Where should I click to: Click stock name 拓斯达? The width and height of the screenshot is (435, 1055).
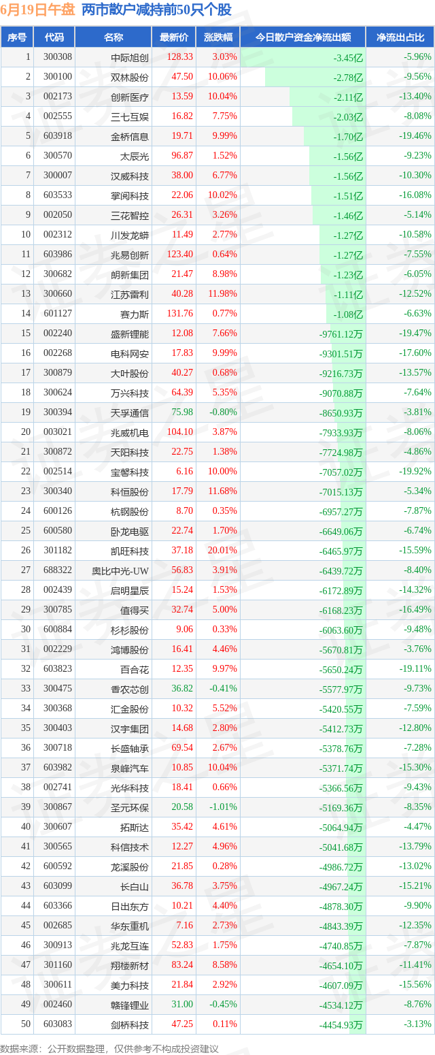point(135,827)
